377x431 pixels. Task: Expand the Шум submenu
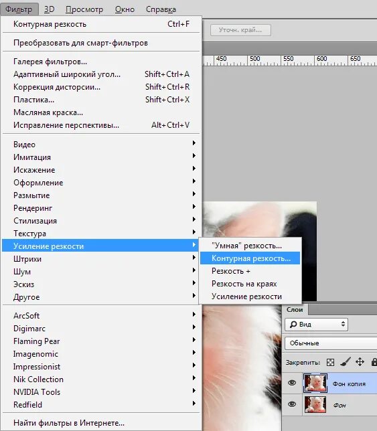pyautogui.click(x=100, y=272)
